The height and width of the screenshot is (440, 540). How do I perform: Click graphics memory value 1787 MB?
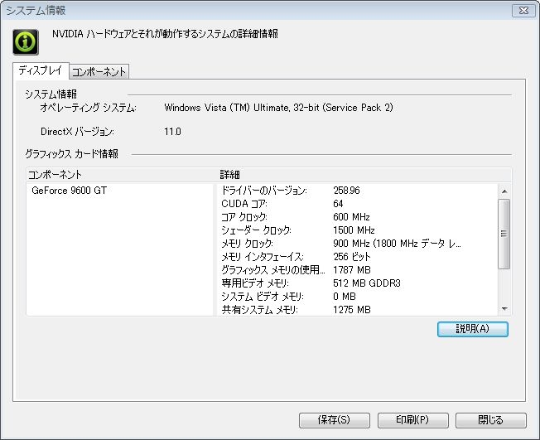(352, 270)
